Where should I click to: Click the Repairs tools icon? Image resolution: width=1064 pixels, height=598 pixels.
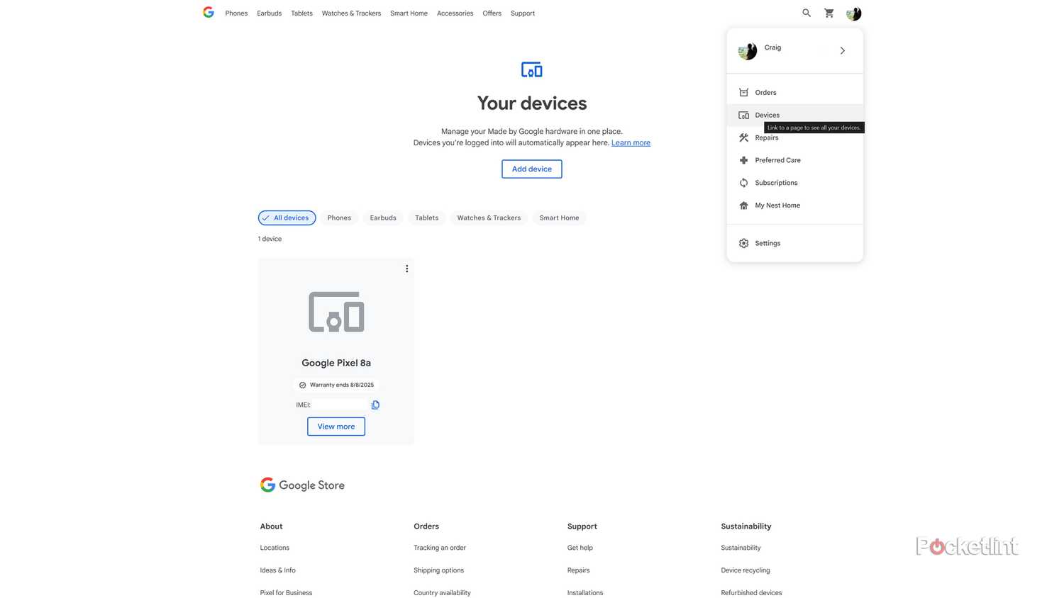(743, 138)
